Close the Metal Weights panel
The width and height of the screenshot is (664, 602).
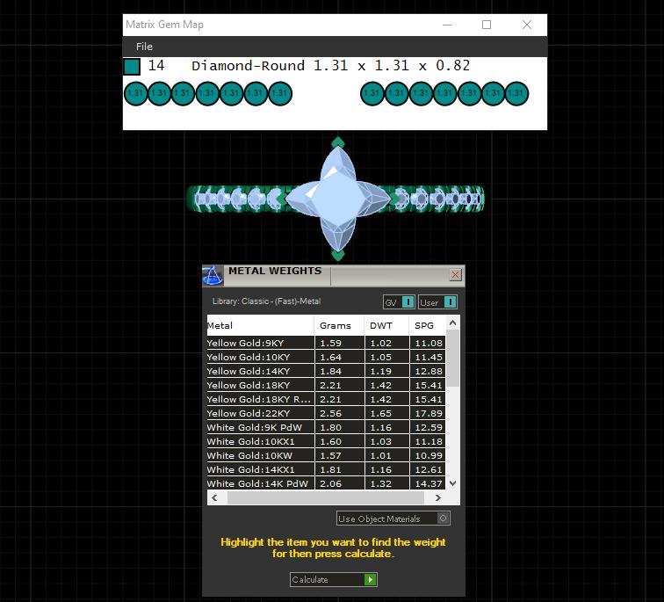pos(455,275)
